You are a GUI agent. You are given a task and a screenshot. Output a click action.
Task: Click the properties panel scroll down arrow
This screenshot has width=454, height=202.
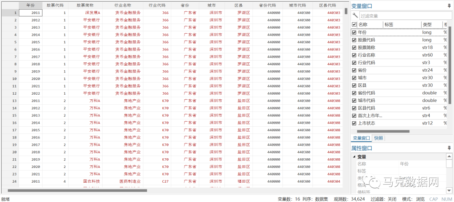coord(449,190)
